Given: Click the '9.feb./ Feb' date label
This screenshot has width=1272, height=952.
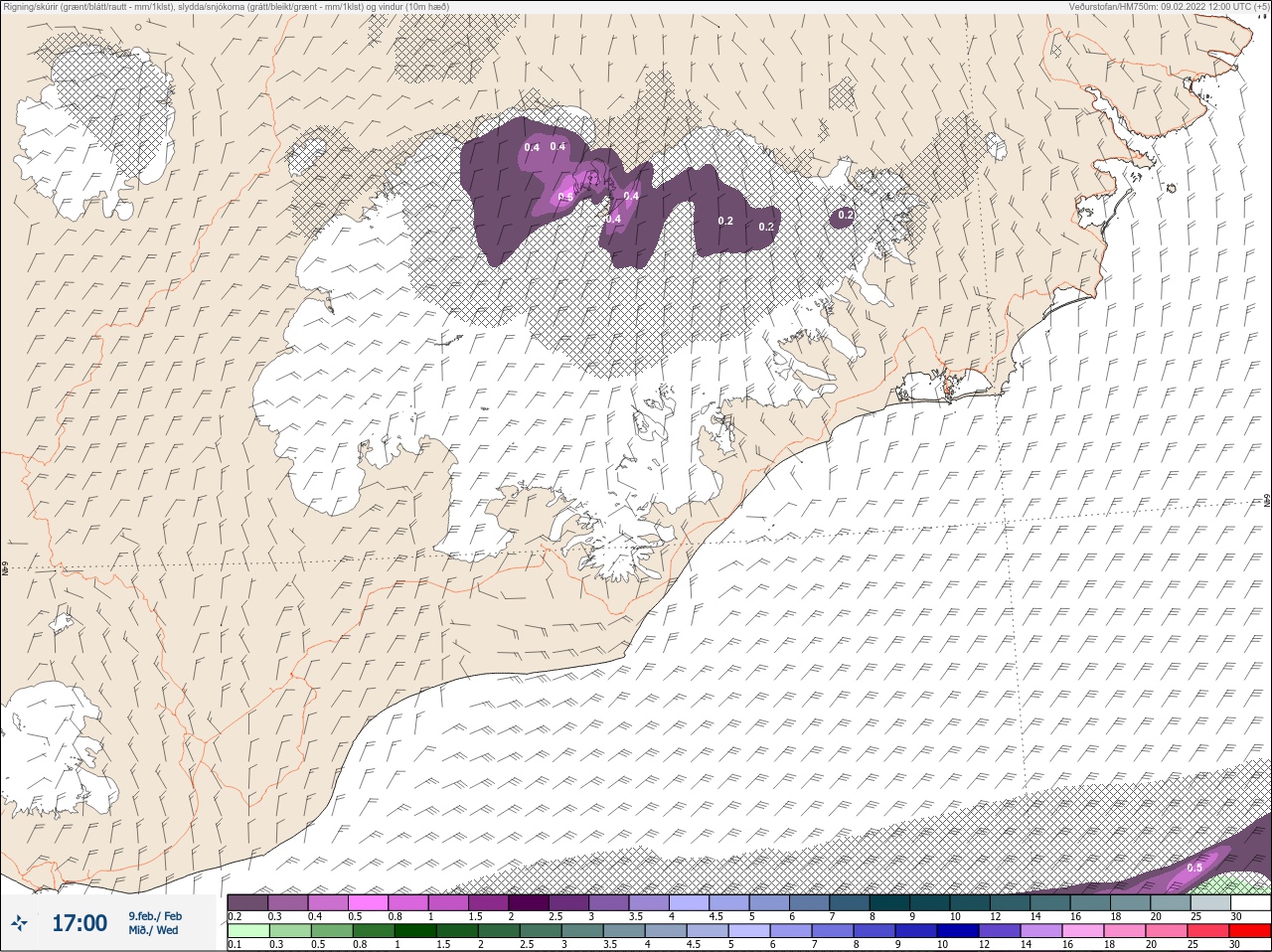Looking at the screenshot, I should click(x=155, y=915).
